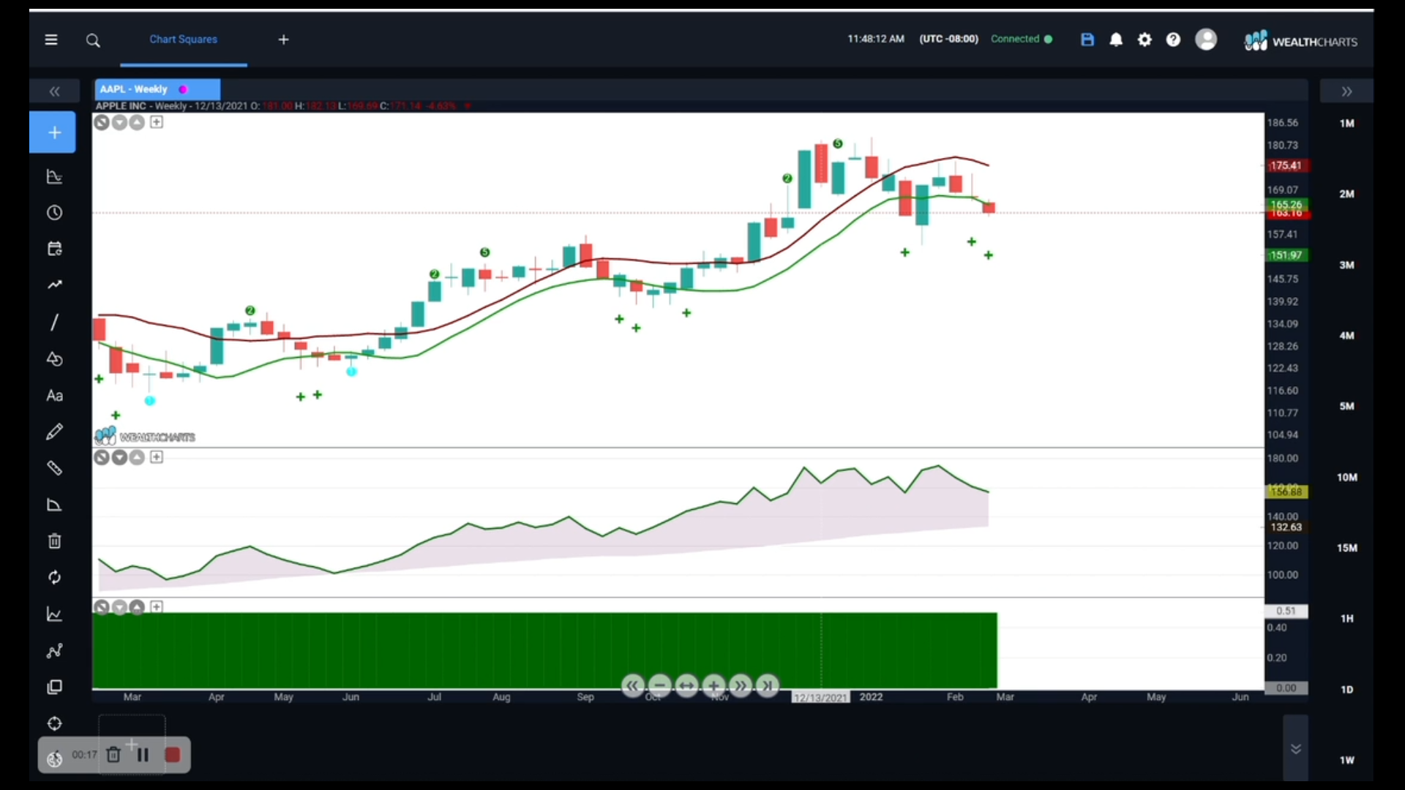The image size is (1405, 790).
Task: Open notifications bell
Action: [1116, 39]
